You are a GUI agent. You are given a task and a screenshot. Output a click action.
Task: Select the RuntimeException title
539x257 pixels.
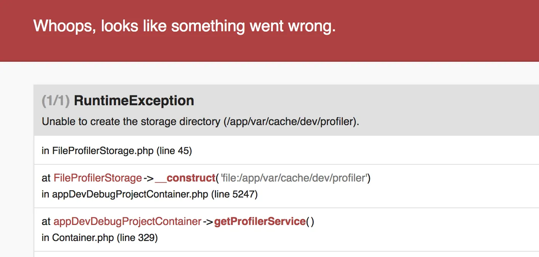click(134, 101)
